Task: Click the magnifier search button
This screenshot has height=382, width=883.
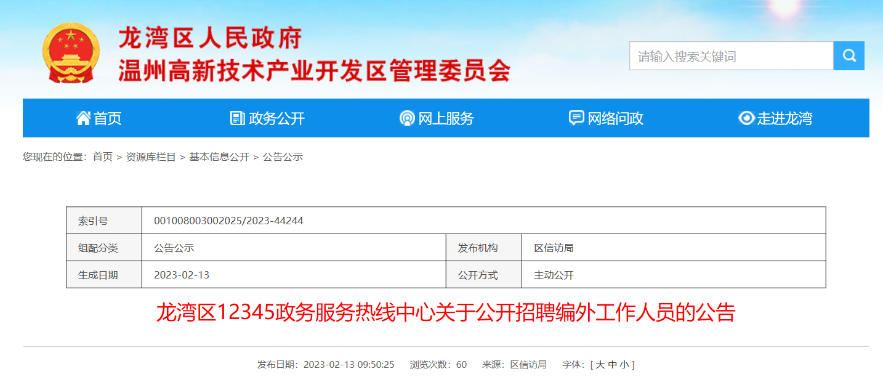Action: [849, 56]
